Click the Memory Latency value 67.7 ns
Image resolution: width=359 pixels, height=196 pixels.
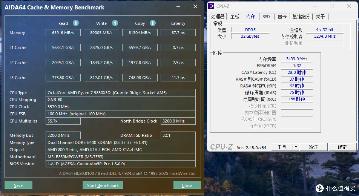pos(178,33)
